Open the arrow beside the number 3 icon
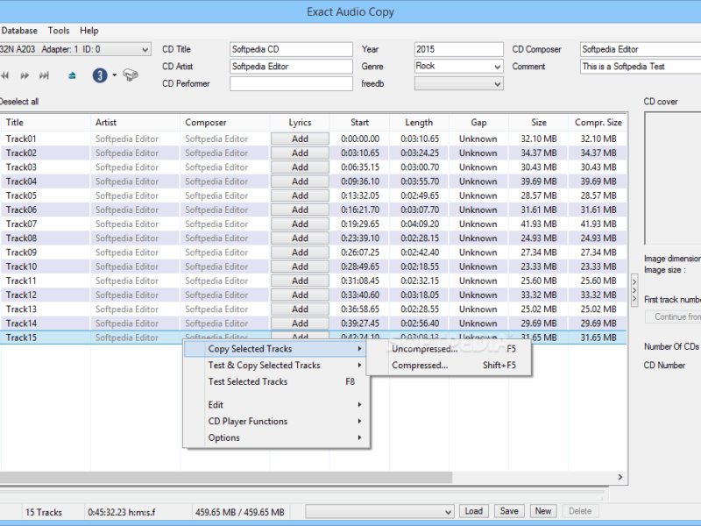This screenshot has height=526, width=701. pos(114,75)
